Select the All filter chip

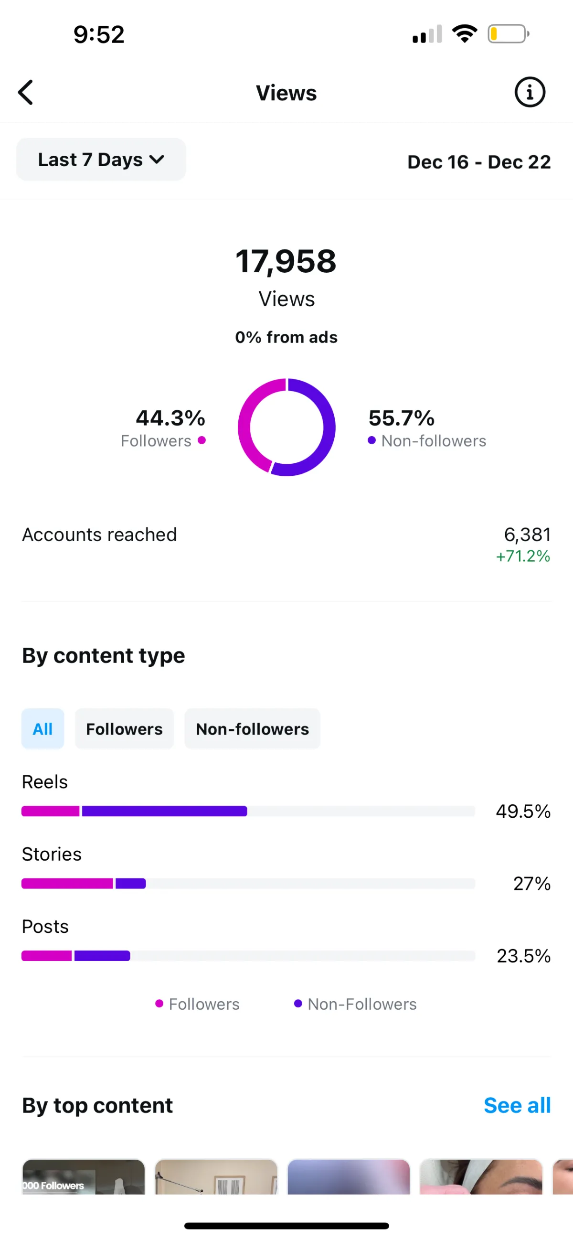pyautogui.click(x=42, y=729)
